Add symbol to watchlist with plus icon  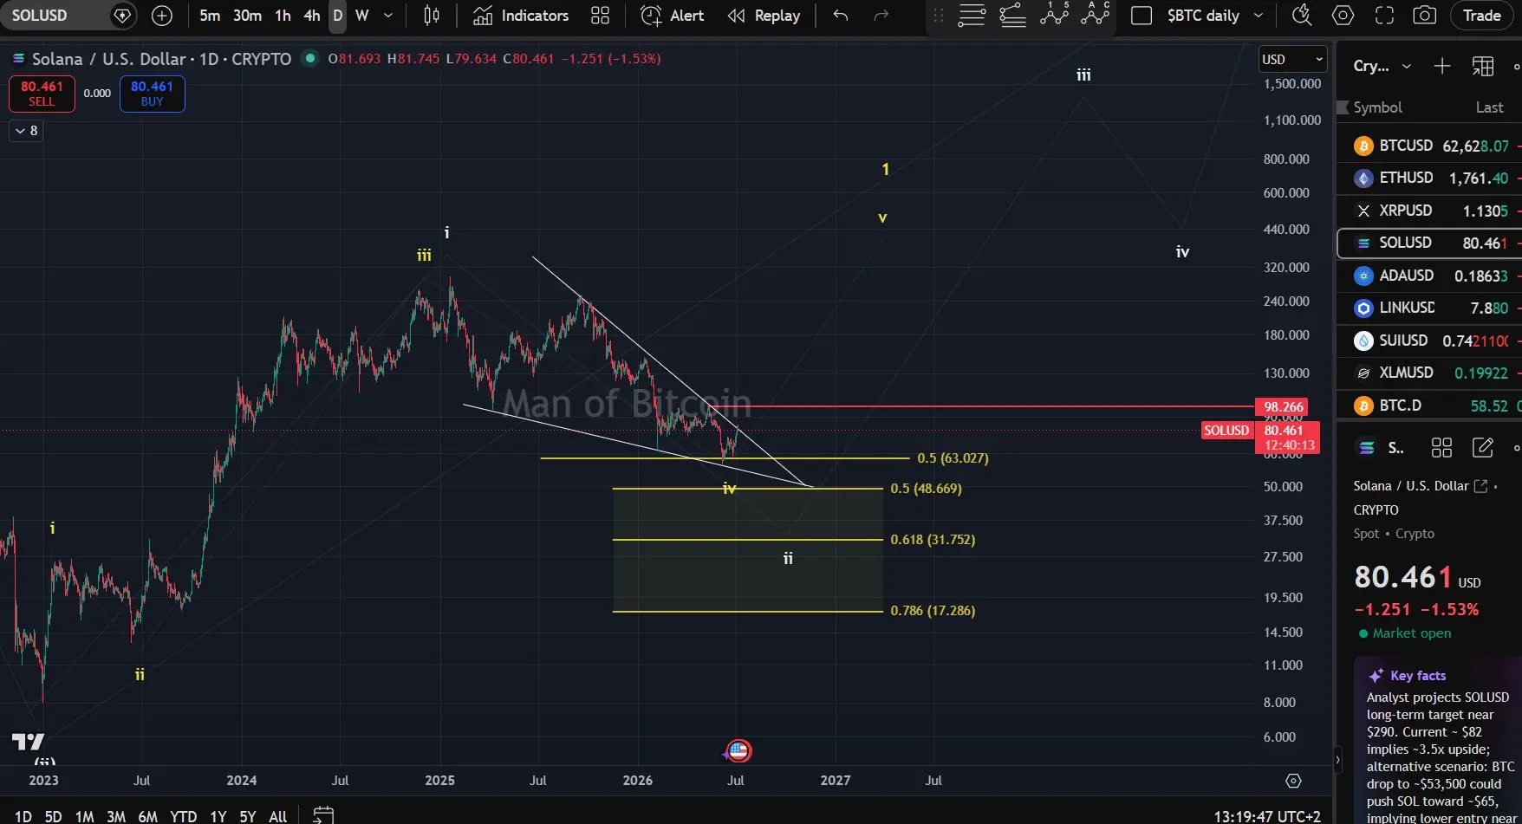(1441, 66)
